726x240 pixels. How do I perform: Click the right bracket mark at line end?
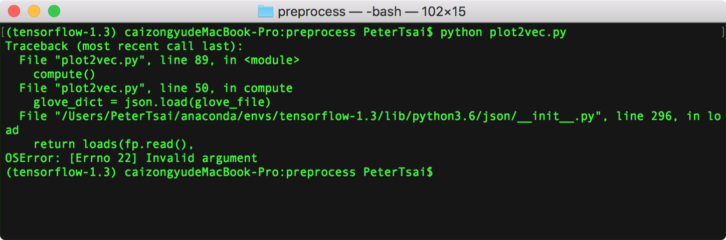click(722, 32)
